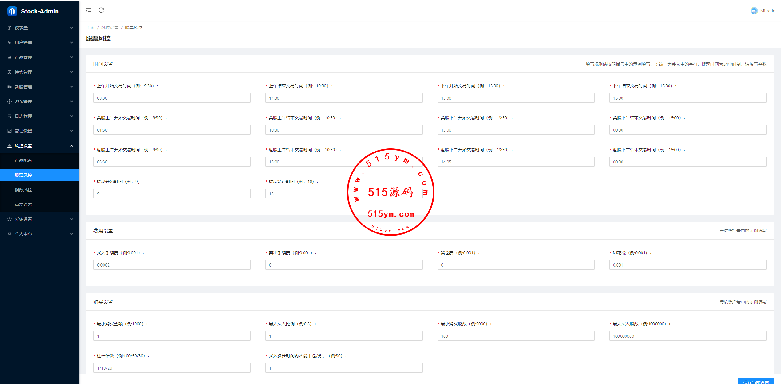Expand the 个人中心 menu chevron

(72, 234)
